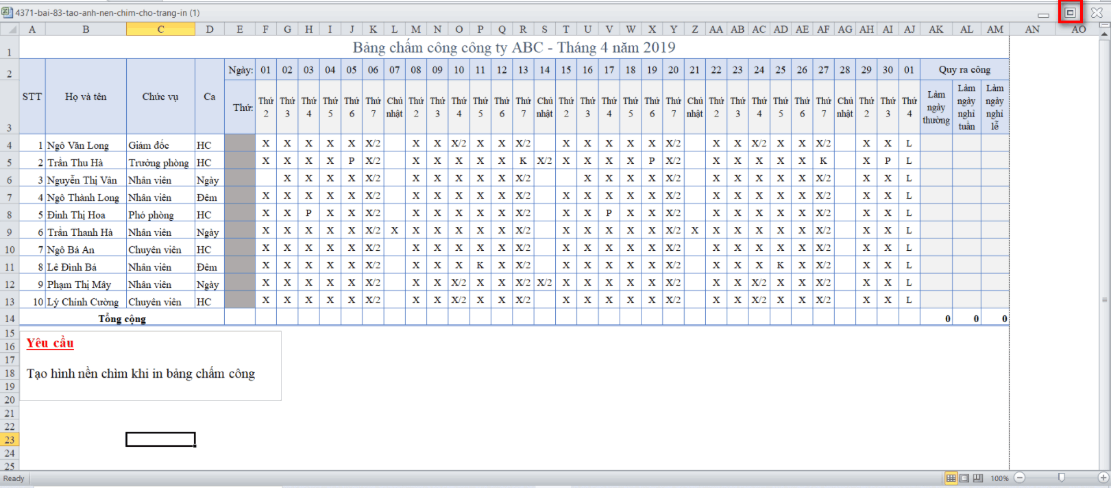
Task: Click the Làm ngày nghỉ tuần header
Action: point(966,107)
